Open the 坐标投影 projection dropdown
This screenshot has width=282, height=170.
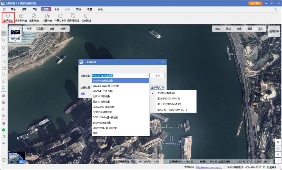point(147,75)
